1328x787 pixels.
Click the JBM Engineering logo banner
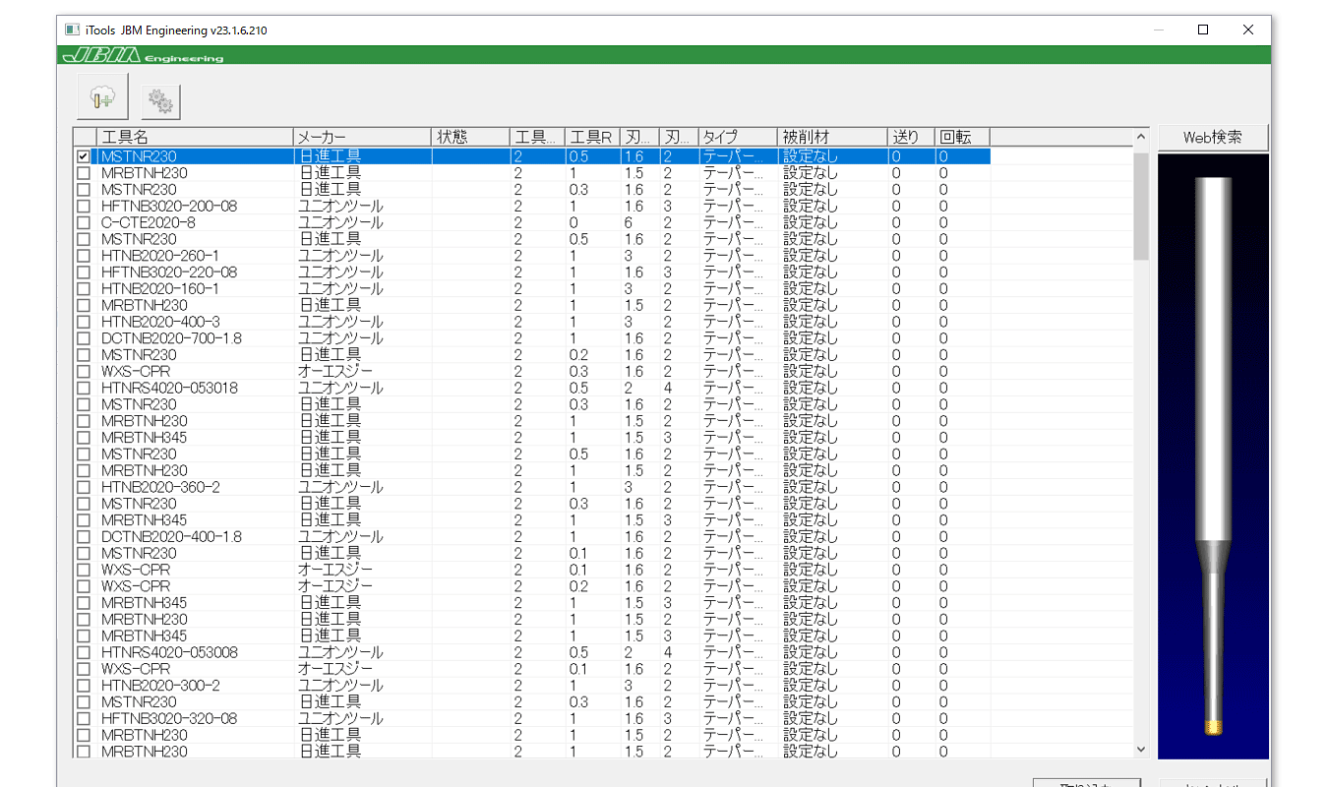point(144,56)
